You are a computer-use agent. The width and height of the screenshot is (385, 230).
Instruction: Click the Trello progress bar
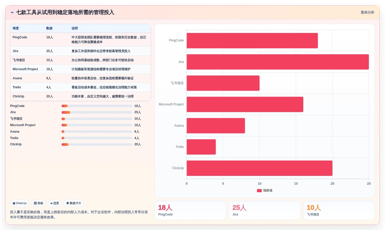(97, 138)
